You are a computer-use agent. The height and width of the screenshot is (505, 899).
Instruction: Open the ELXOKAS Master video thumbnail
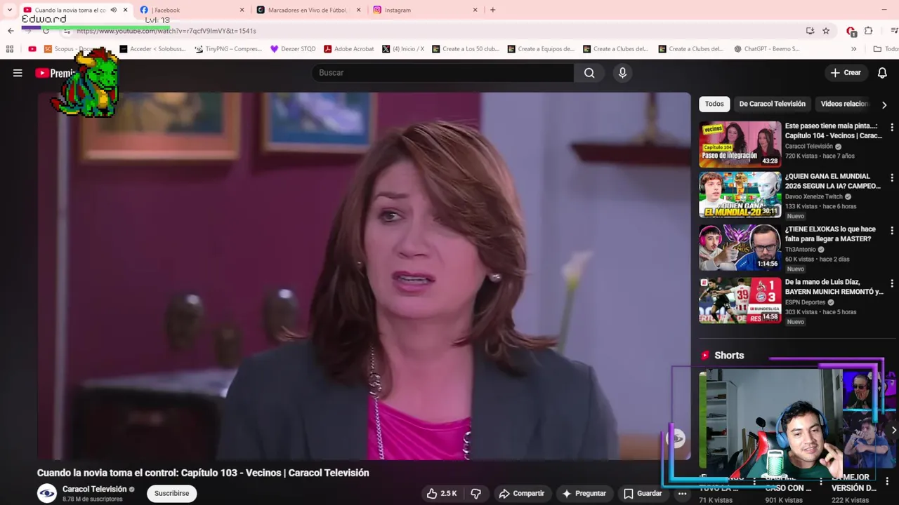click(740, 248)
